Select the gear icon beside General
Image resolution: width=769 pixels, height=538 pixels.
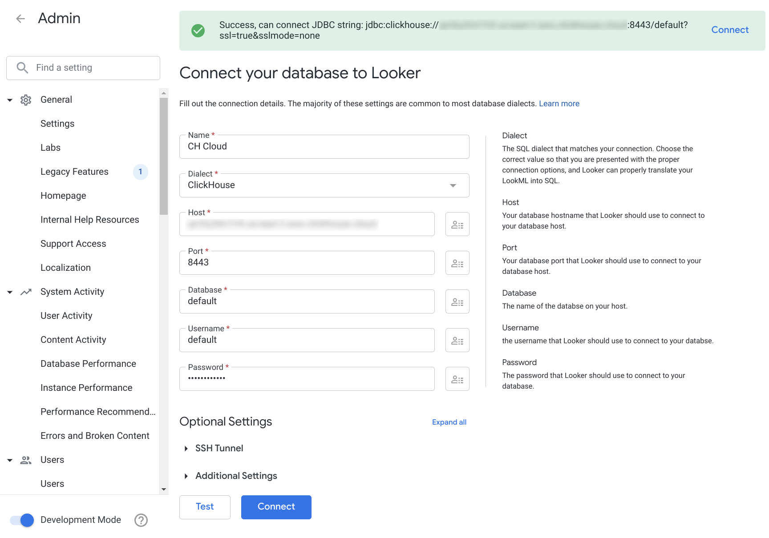tap(25, 100)
